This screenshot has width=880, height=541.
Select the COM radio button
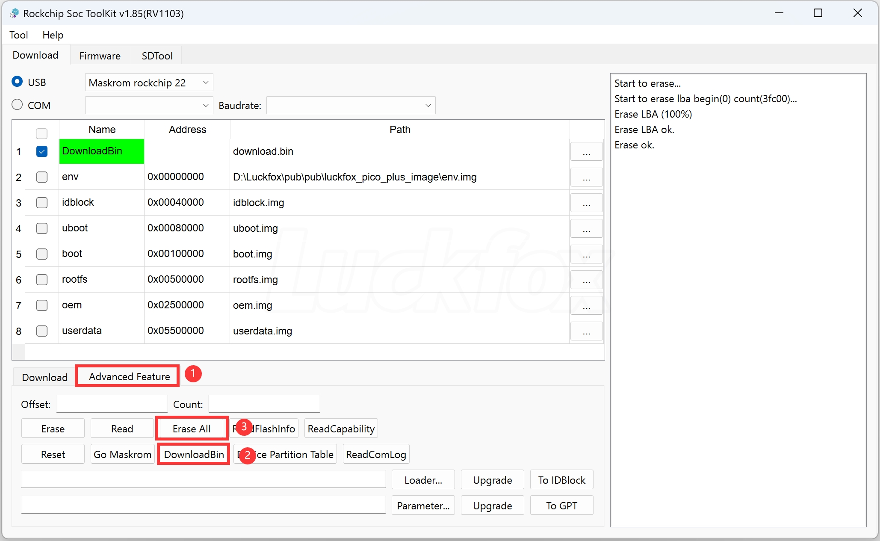pos(17,105)
